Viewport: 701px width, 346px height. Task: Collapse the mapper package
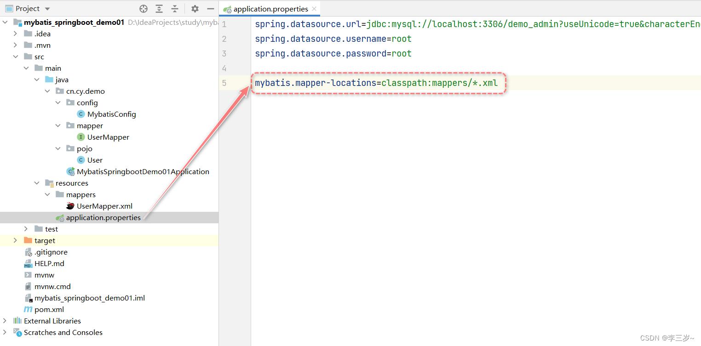coord(58,125)
